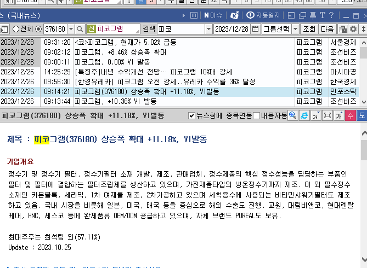
Task: Click source 인포스탁 in highlighted row
Action: click(343, 91)
